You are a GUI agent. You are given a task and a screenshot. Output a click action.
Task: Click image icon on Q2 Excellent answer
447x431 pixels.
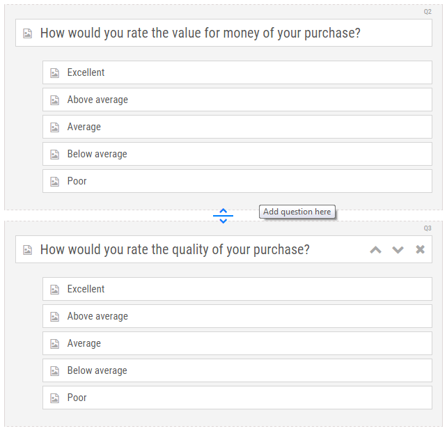(55, 73)
